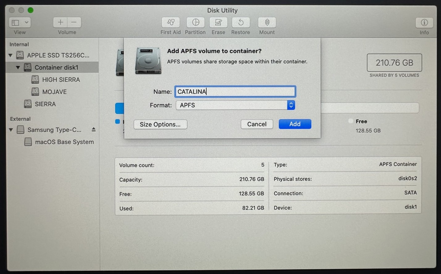The height and width of the screenshot is (274, 441).
Task: Click the First Aid toolbar icon
Action: [x=170, y=22]
